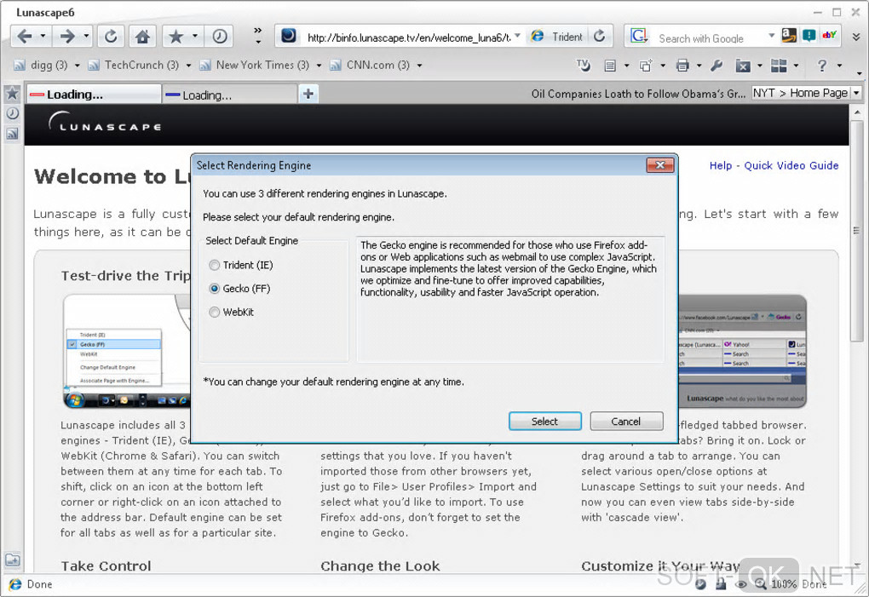Reload page from main navigation toolbar
Image resolution: width=869 pixels, height=597 pixels.
111,37
